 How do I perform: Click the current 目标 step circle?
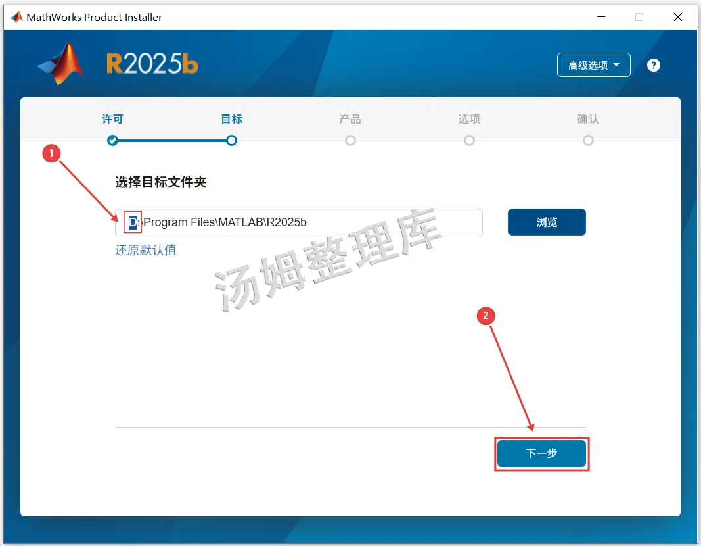coord(231,141)
